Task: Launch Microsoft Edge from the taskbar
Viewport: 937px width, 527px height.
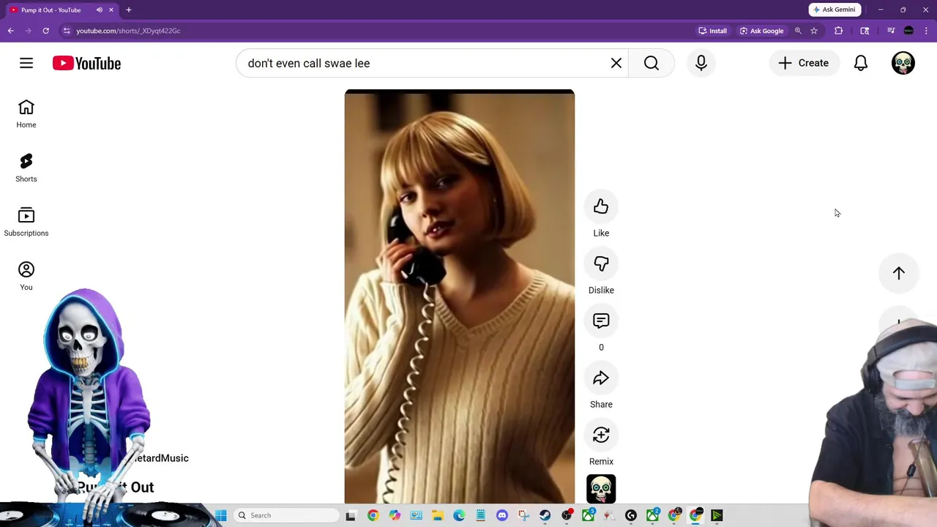Action: tap(459, 515)
